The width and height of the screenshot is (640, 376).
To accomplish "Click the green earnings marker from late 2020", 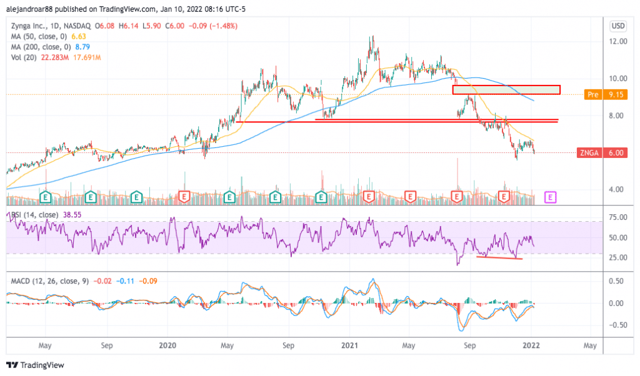I will click(321, 197).
